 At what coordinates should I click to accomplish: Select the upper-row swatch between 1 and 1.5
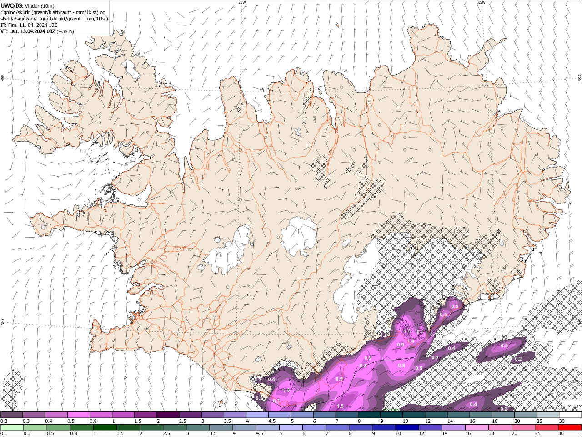click(123, 415)
